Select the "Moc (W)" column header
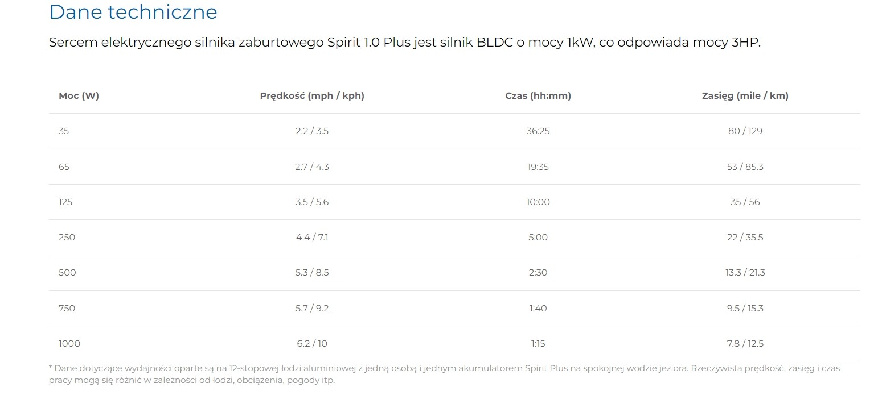 (x=79, y=96)
